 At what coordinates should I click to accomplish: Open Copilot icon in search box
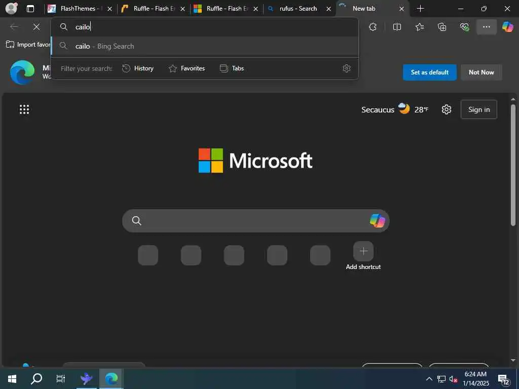coord(377,221)
